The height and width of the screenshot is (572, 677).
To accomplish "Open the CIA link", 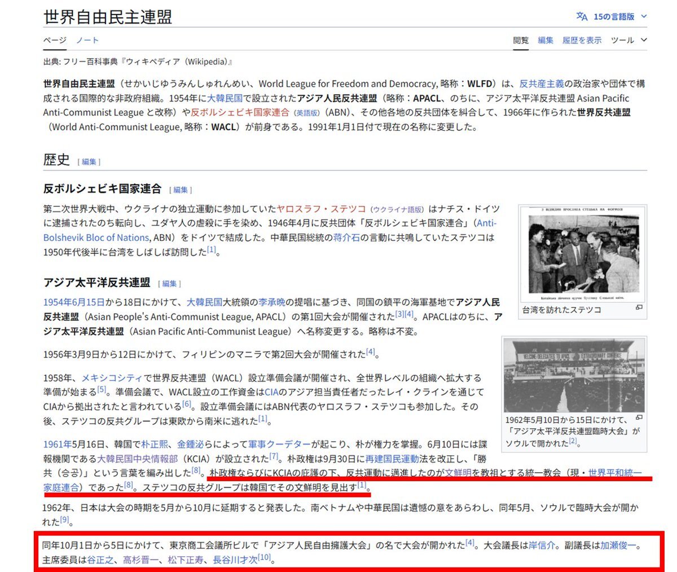I will 271,392.
